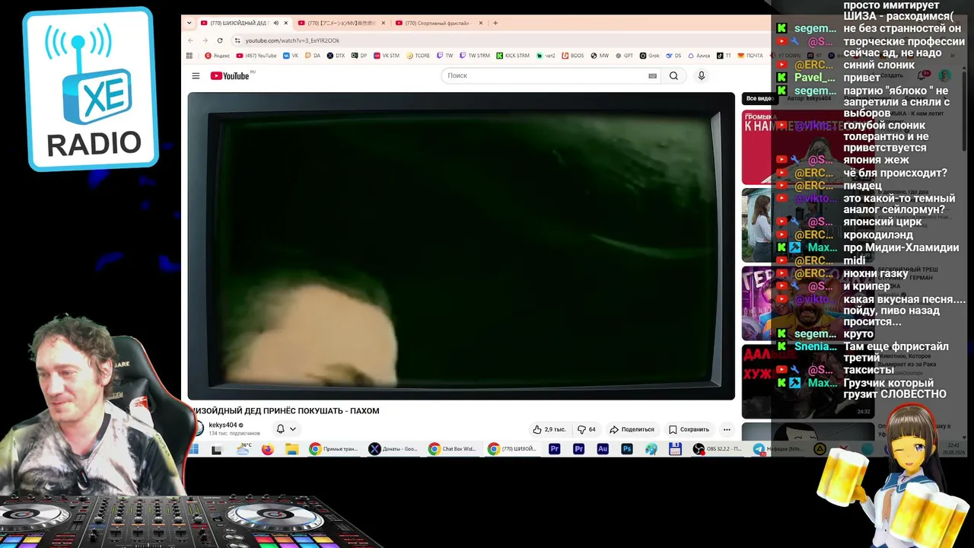This screenshot has height=548, width=974.
Task: Open File Explorer from the taskbar
Action: tap(291, 449)
